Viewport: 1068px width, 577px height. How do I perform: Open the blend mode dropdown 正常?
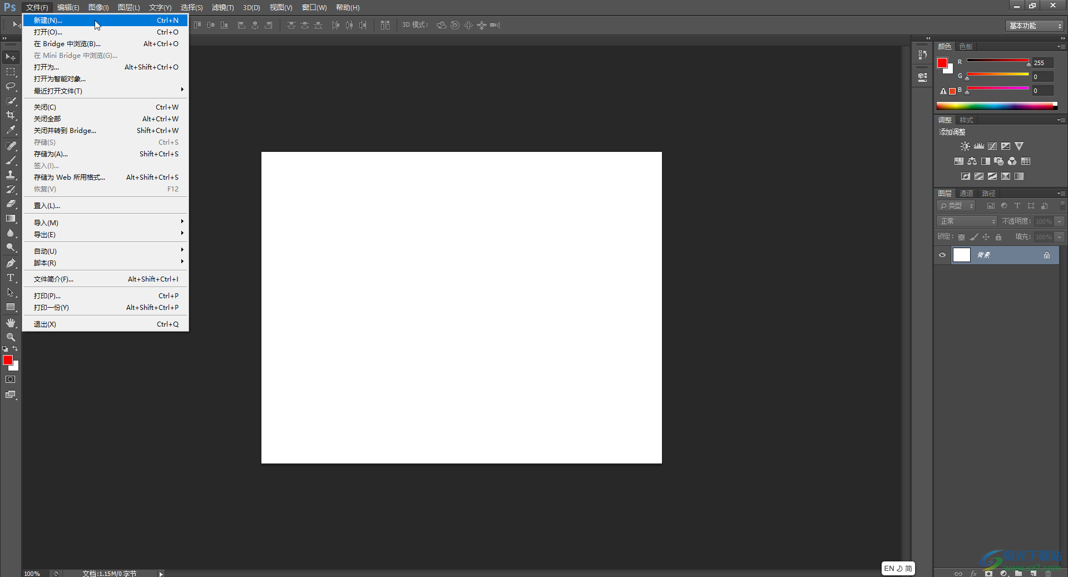point(967,221)
